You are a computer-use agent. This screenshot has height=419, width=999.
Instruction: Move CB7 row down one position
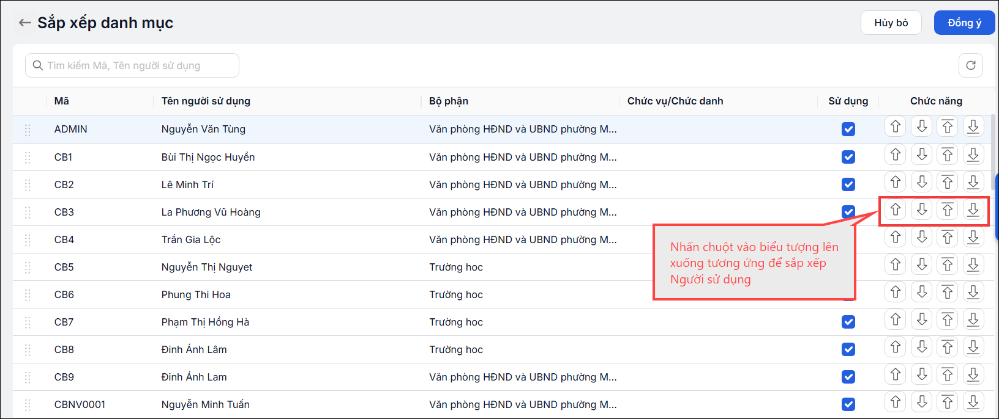tap(922, 319)
